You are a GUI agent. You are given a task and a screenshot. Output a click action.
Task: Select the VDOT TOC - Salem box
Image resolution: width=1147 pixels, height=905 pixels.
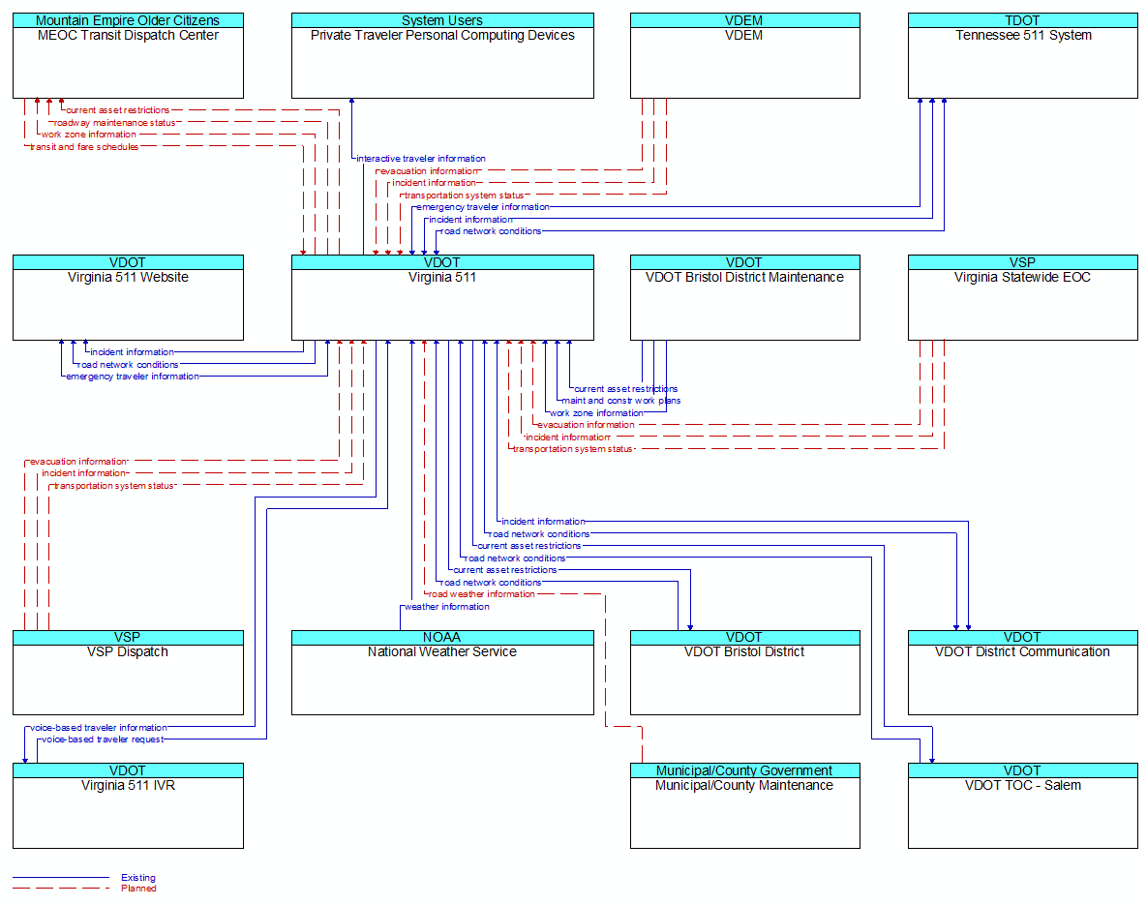pos(1023,805)
